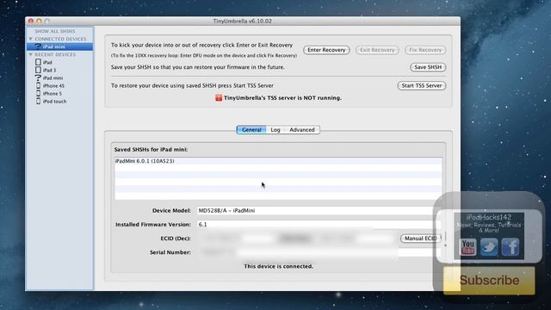
Task: Minimize the TinyUmbrella window
Action: click(x=39, y=21)
